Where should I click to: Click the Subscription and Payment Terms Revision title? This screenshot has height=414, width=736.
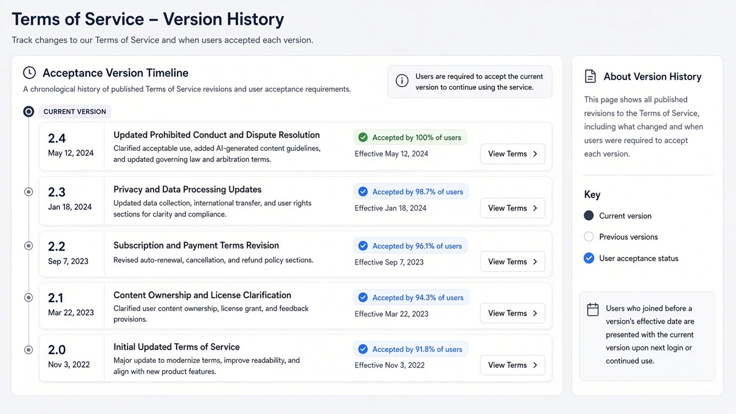pos(196,246)
